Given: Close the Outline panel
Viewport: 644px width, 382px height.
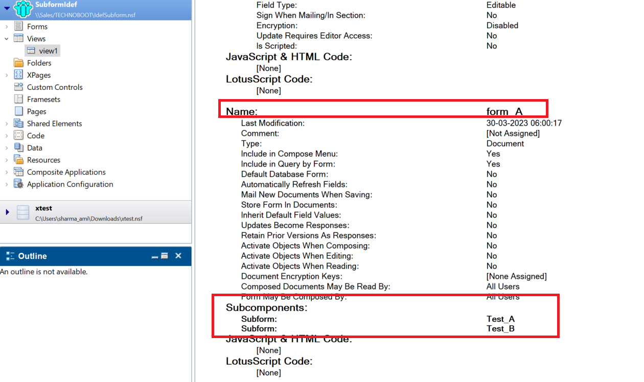Looking at the screenshot, I should tap(178, 256).
